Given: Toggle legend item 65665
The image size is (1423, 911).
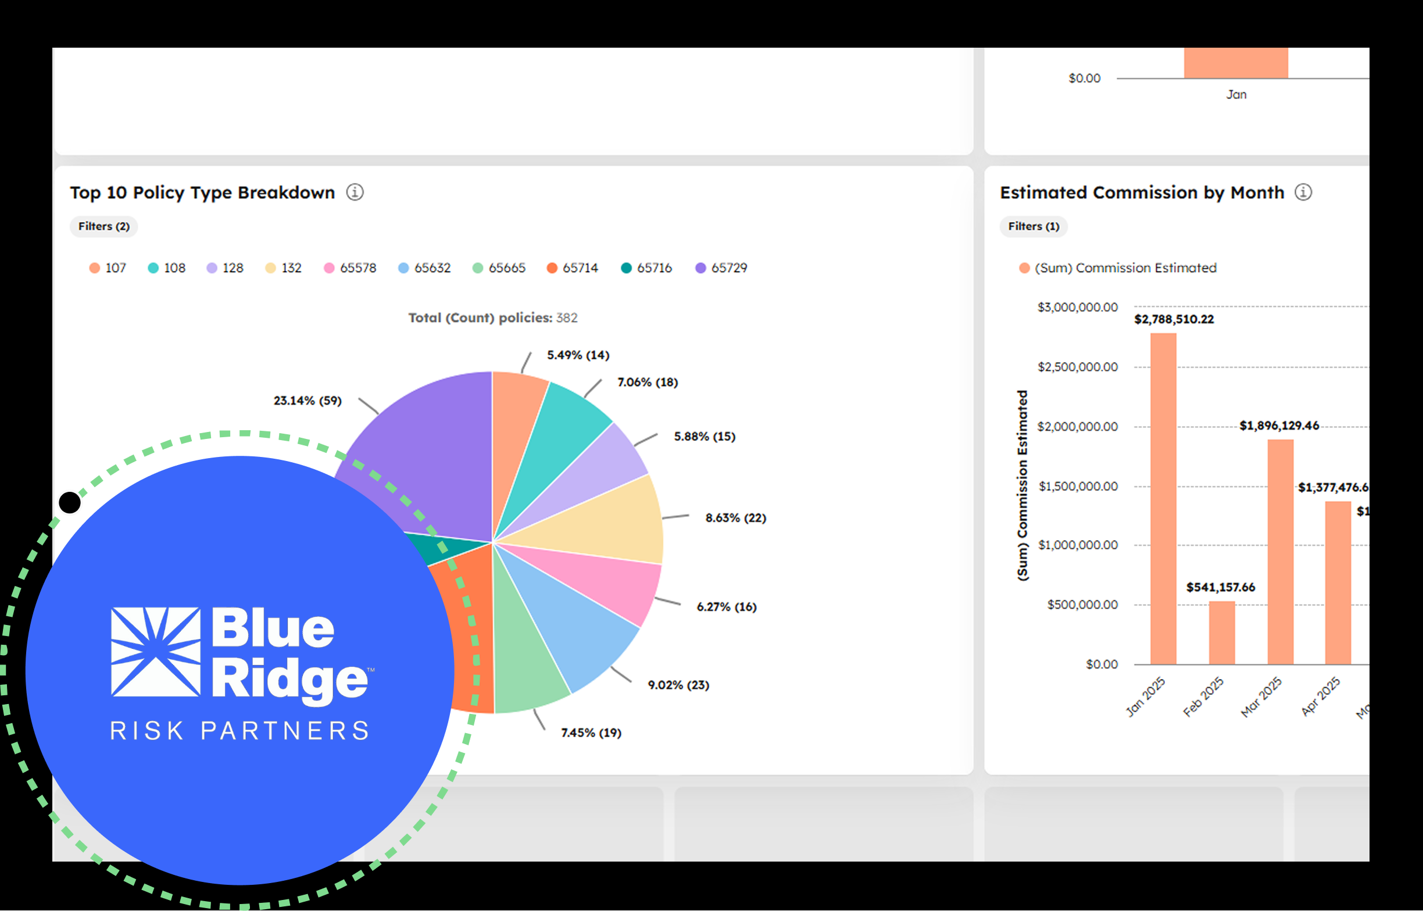Looking at the screenshot, I should pos(499,268).
